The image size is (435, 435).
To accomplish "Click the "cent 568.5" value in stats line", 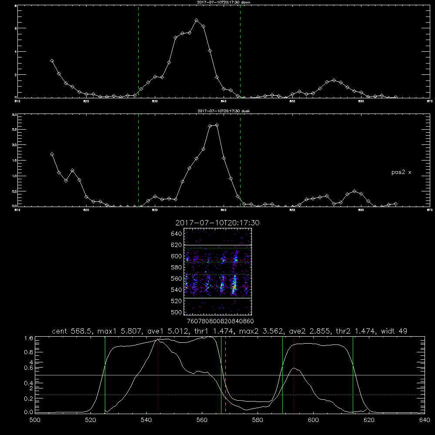I will click(72, 331).
